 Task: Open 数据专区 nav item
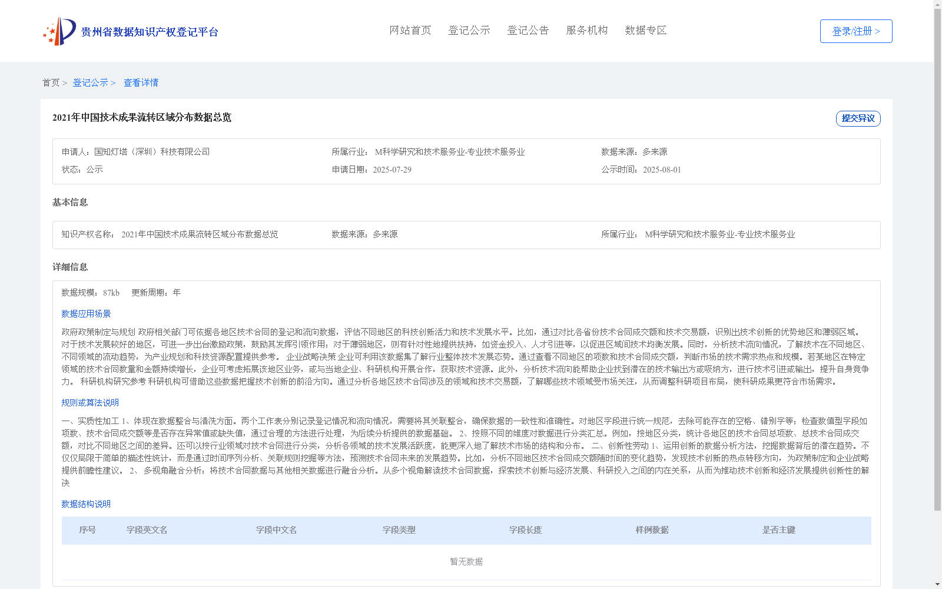coord(646,31)
